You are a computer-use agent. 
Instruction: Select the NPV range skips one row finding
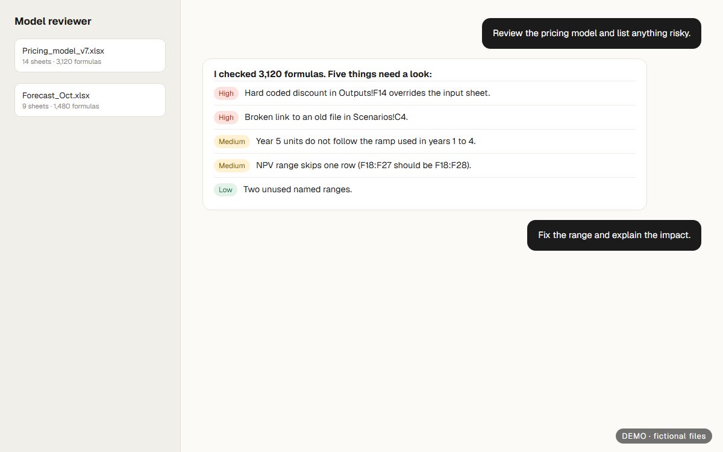425,166
